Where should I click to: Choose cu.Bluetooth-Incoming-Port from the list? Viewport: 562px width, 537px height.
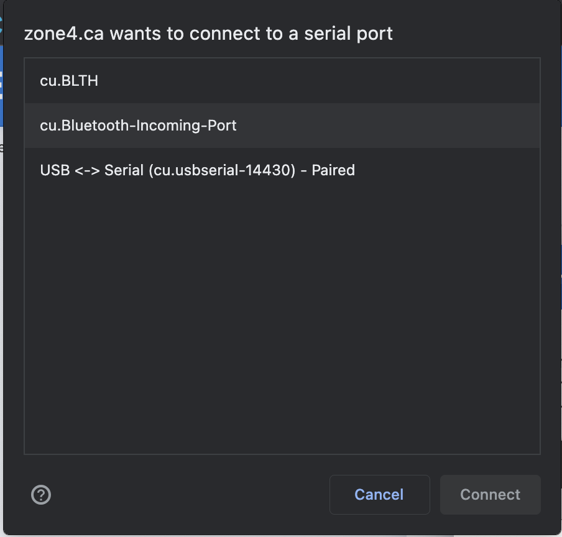tap(138, 126)
